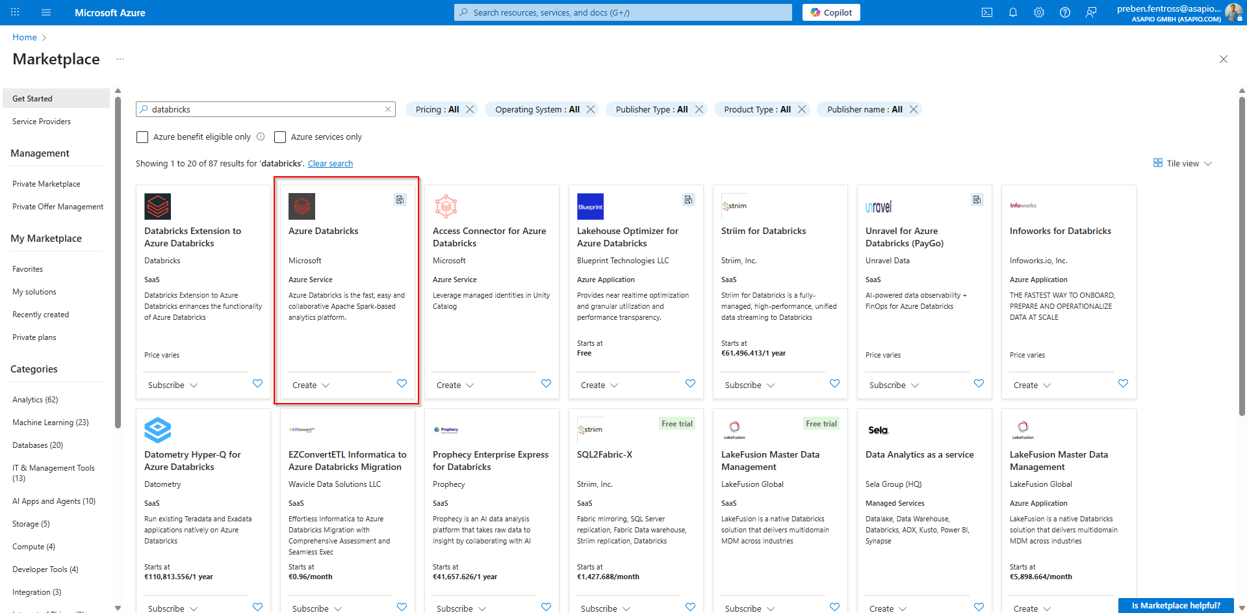This screenshot has width=1247, height=613.
Task: Click the Azure benefit info icon
Action: click(261, 137)
